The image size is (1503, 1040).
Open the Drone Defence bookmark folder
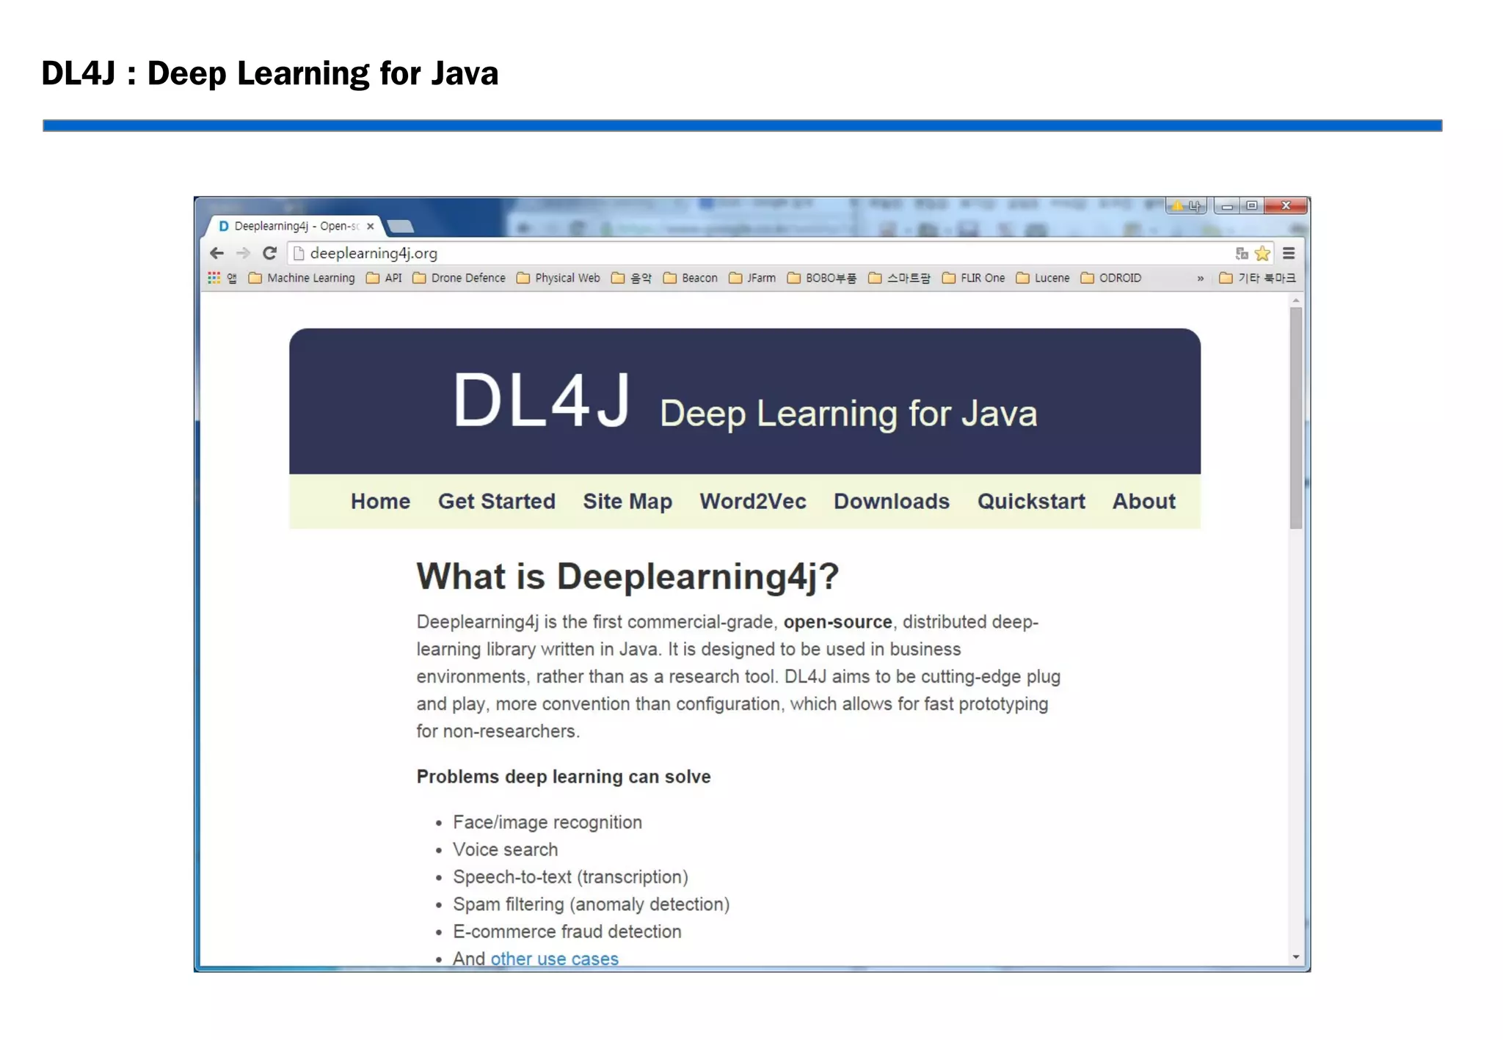tap(459, 278)
